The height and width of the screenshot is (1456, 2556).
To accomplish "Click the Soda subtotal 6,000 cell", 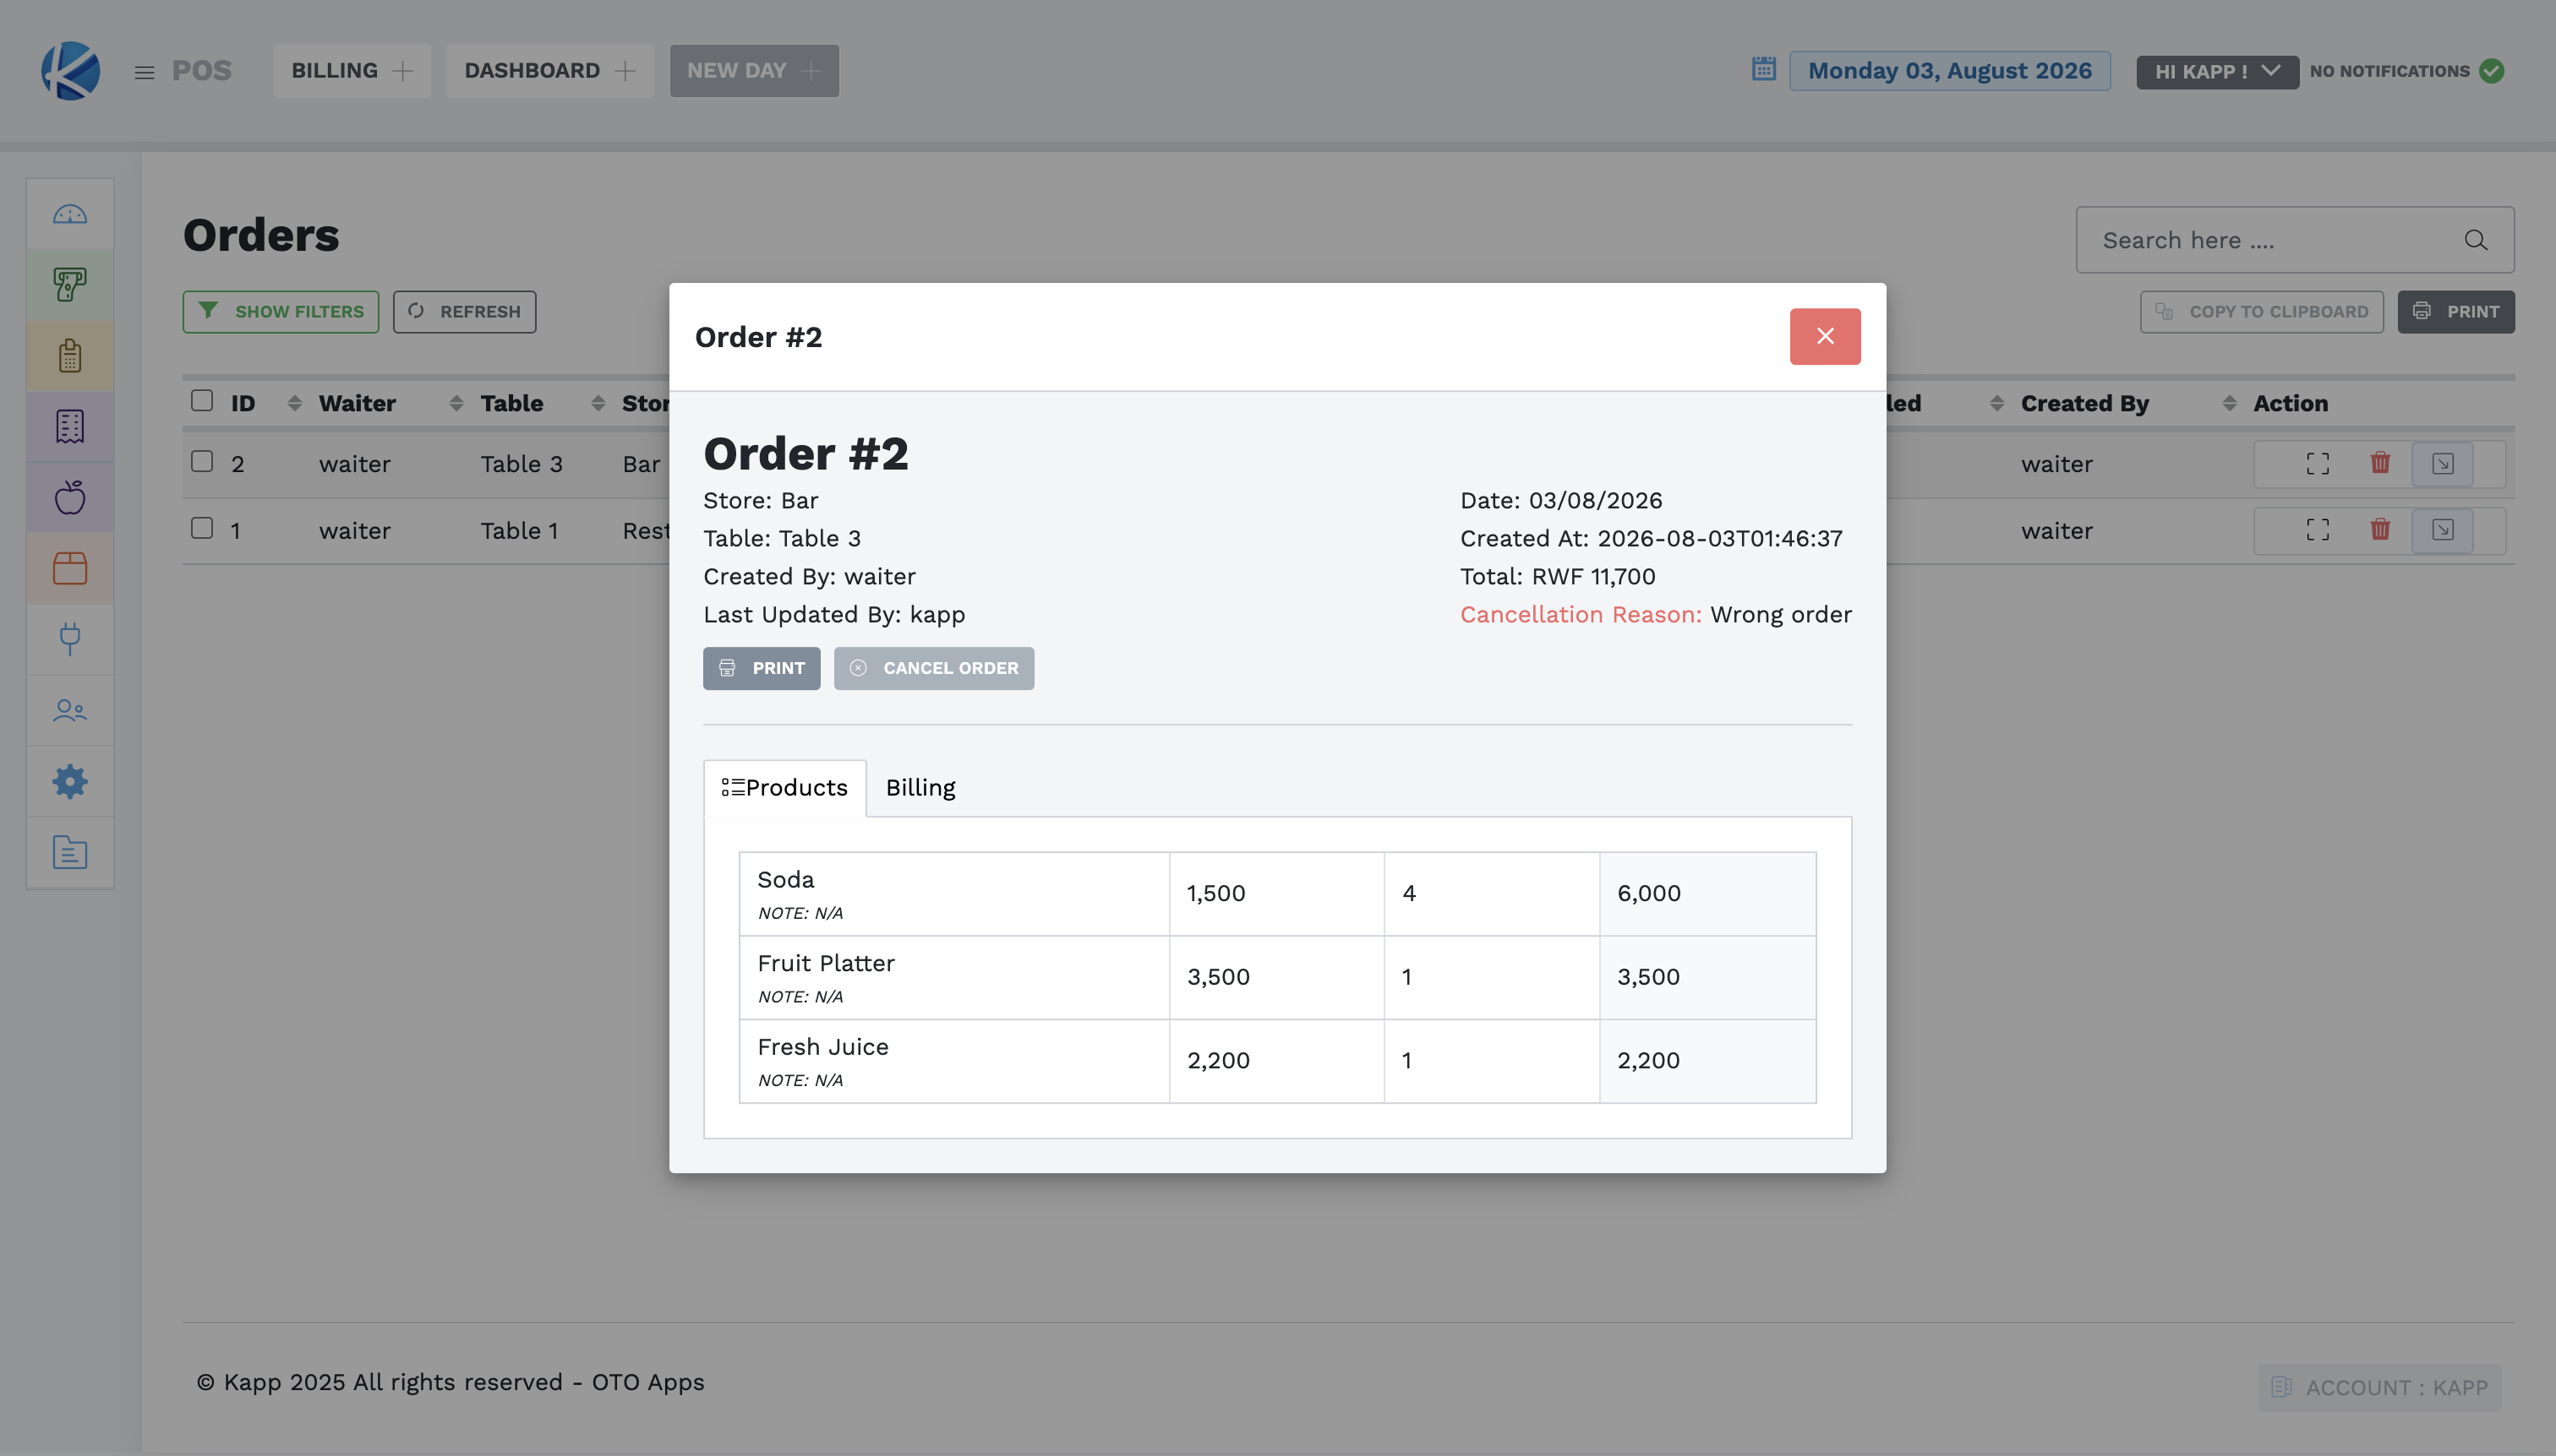I will pyautogui.click(x=1707, y=894).
